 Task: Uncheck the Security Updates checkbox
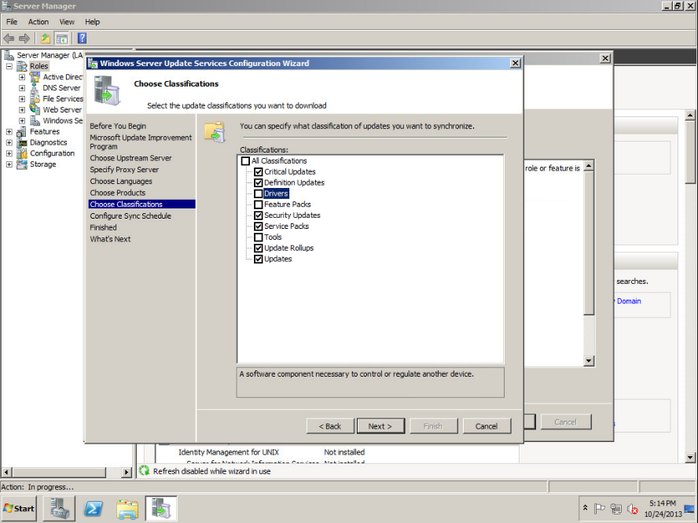[258, 215]
